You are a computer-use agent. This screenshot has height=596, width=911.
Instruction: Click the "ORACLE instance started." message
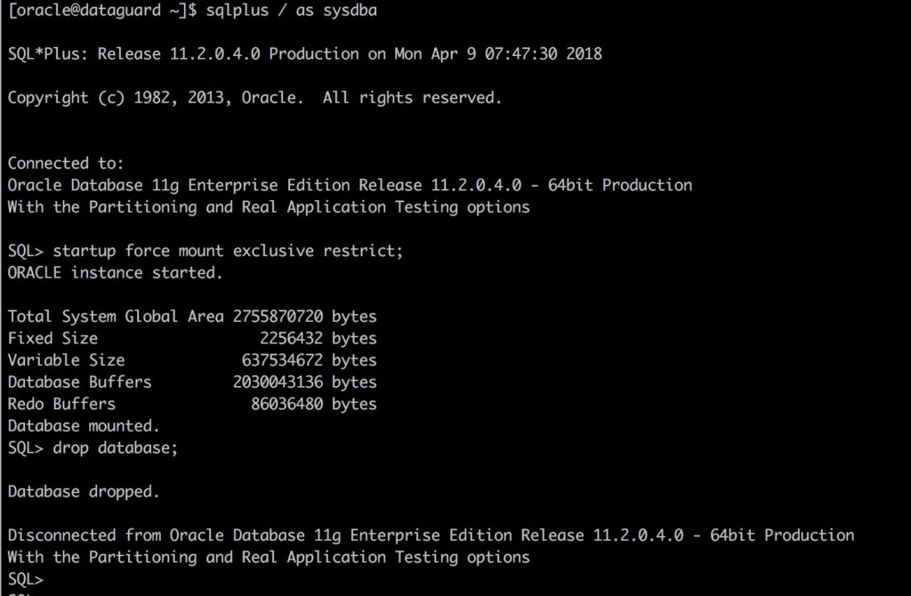tap(115, 273)
